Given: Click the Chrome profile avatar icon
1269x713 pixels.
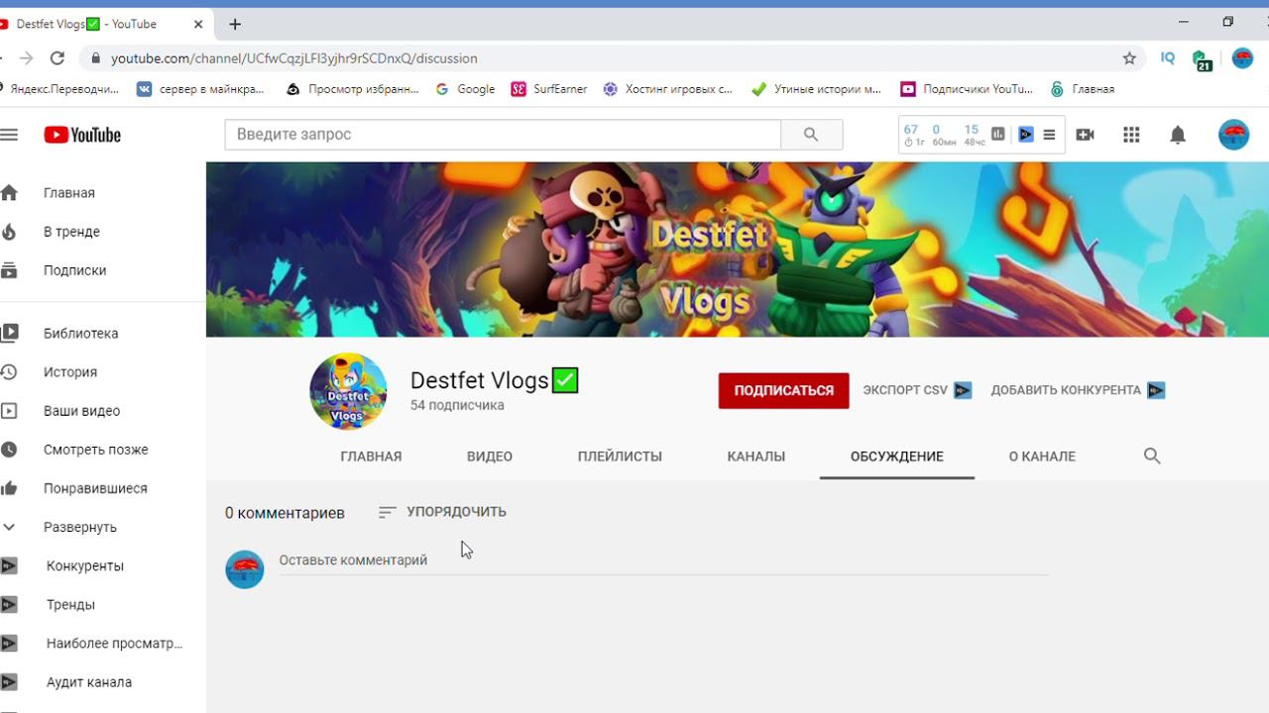Looking at the screenshot, I should [1242, 58].
